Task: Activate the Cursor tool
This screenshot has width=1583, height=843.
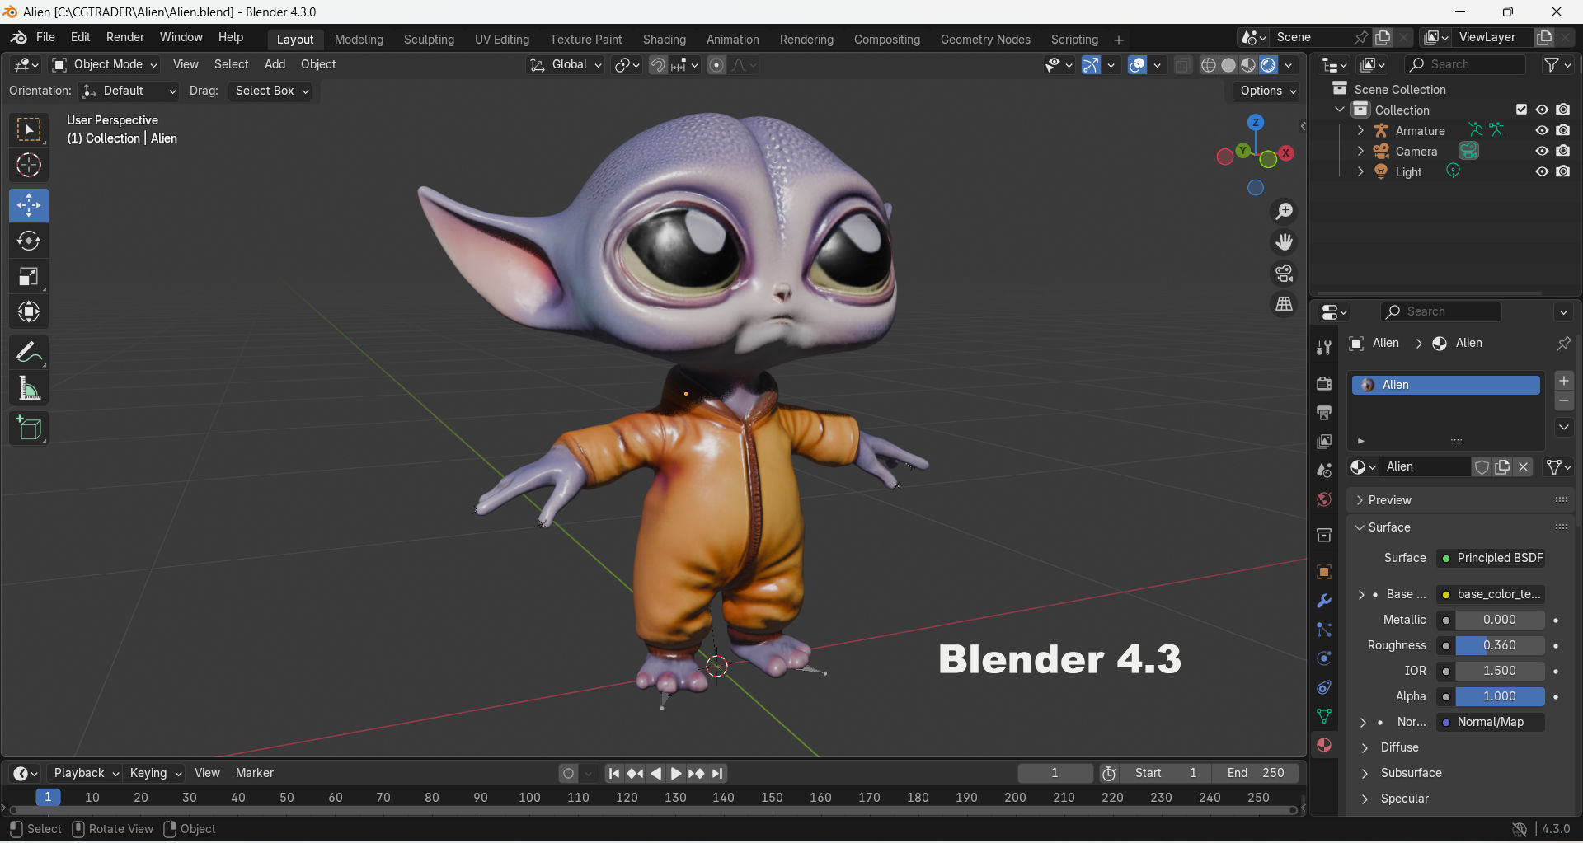Action: pos(29,165)
